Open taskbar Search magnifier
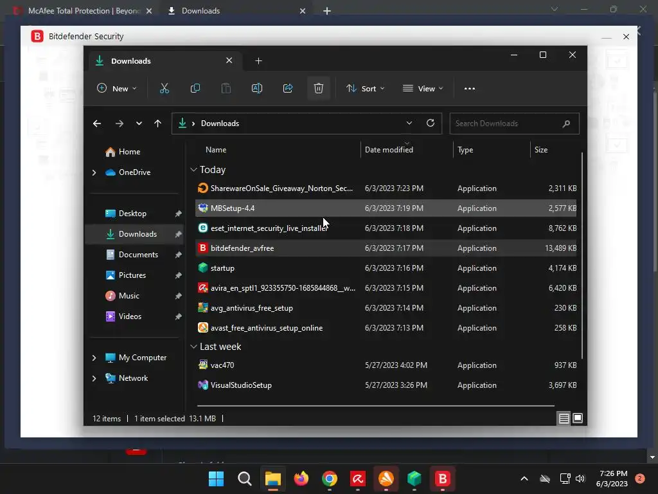Viewport: 658px width, 494px height. [x=245, y=479]
